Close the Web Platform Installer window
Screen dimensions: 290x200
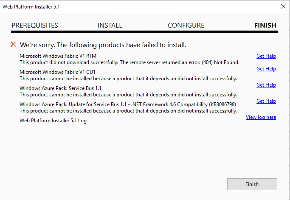point(283,6)
